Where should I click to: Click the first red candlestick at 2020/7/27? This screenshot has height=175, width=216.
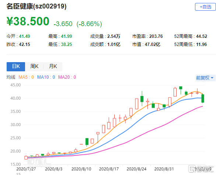click(x=26, y=158)
